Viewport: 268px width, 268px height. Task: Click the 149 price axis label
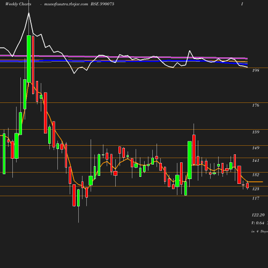click(x=256, y=148)
